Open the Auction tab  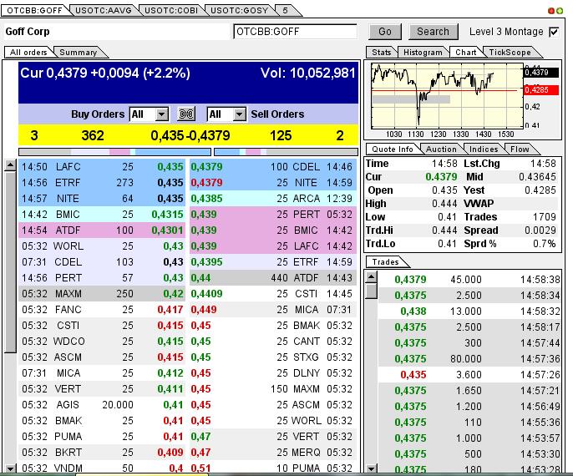coord(441,149)
